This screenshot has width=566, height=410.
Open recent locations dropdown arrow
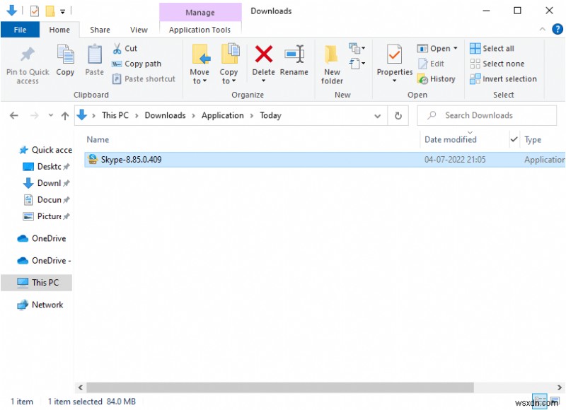point(50,115)
